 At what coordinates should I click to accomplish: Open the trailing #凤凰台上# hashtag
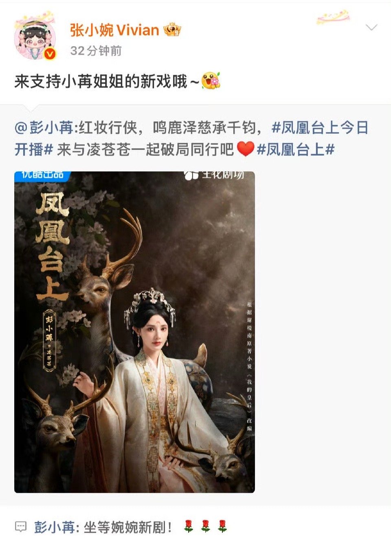click(x=296, y=149)
